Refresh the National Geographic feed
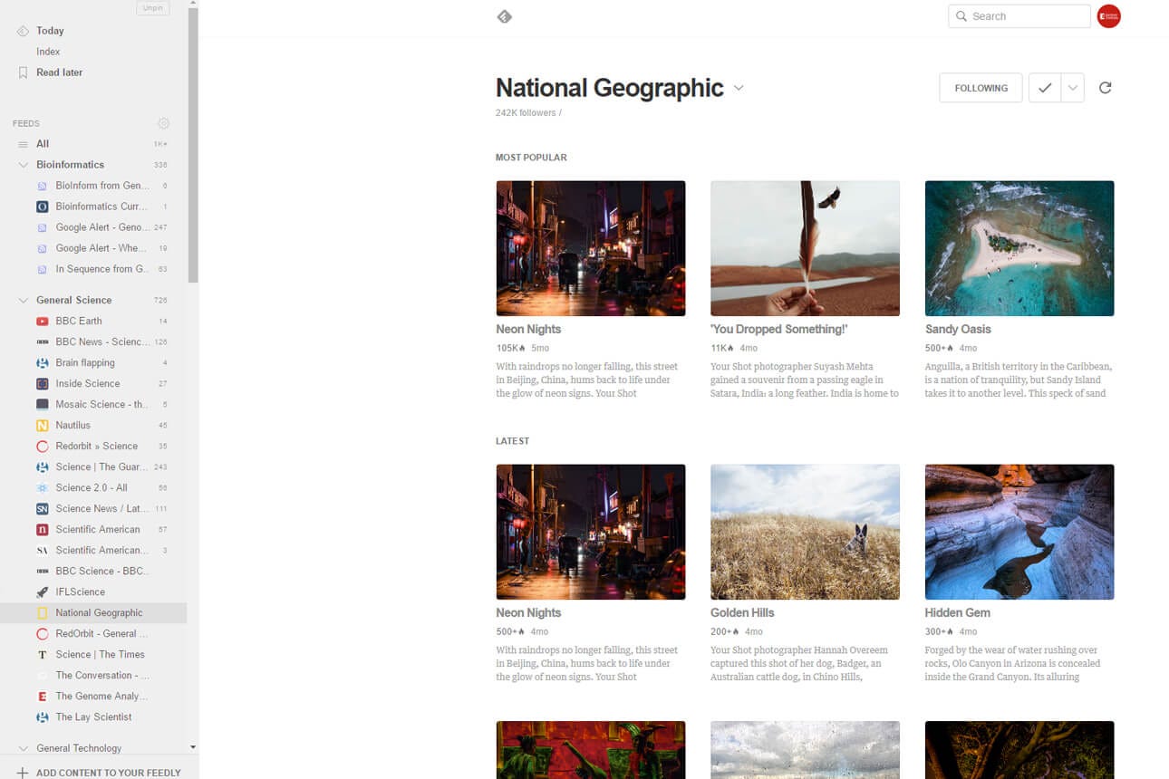Screen dimensions: 1169x779 (1105, 88)
